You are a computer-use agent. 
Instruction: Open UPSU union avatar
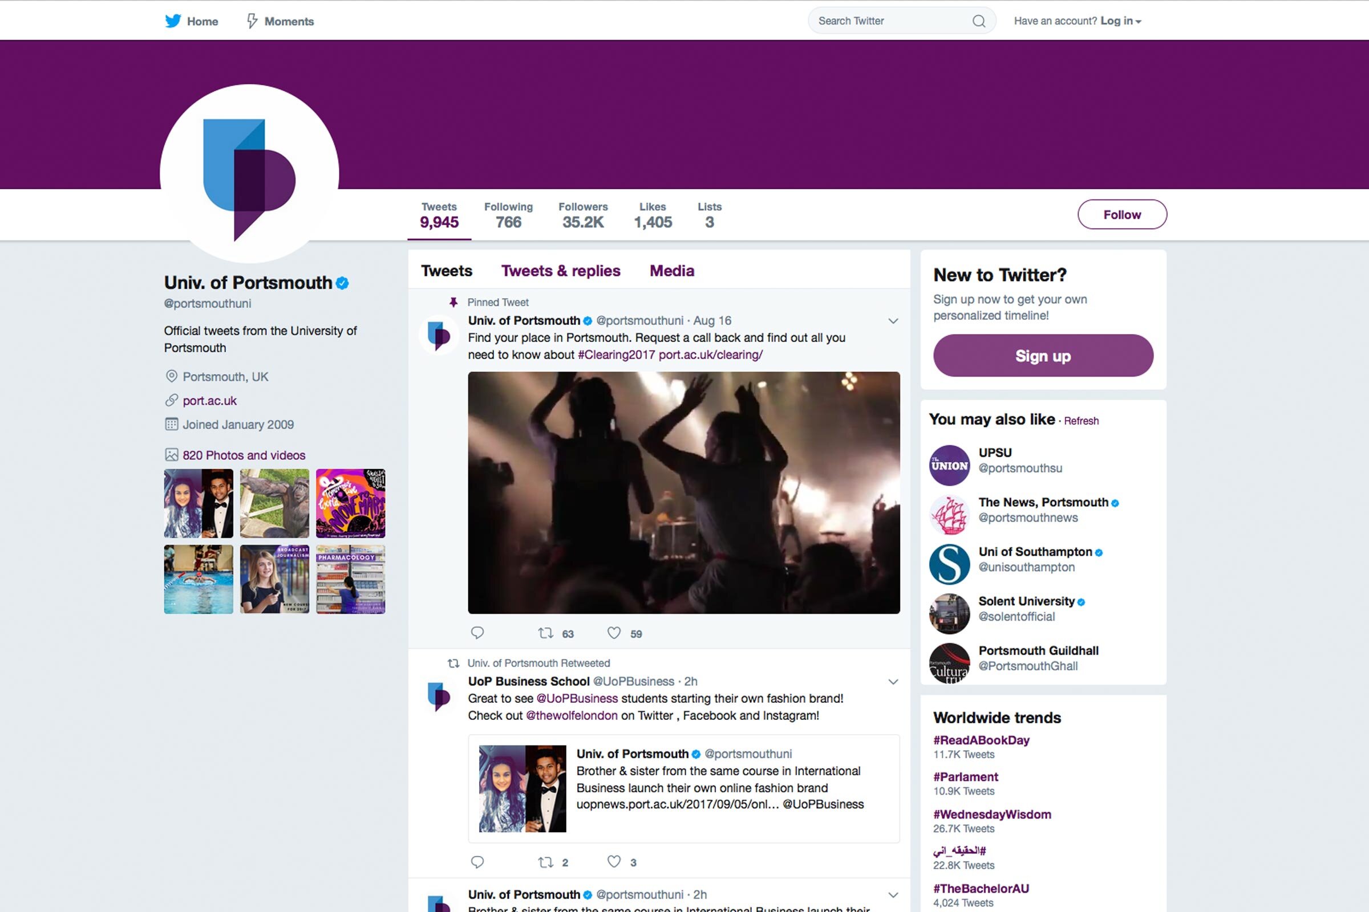949,465
